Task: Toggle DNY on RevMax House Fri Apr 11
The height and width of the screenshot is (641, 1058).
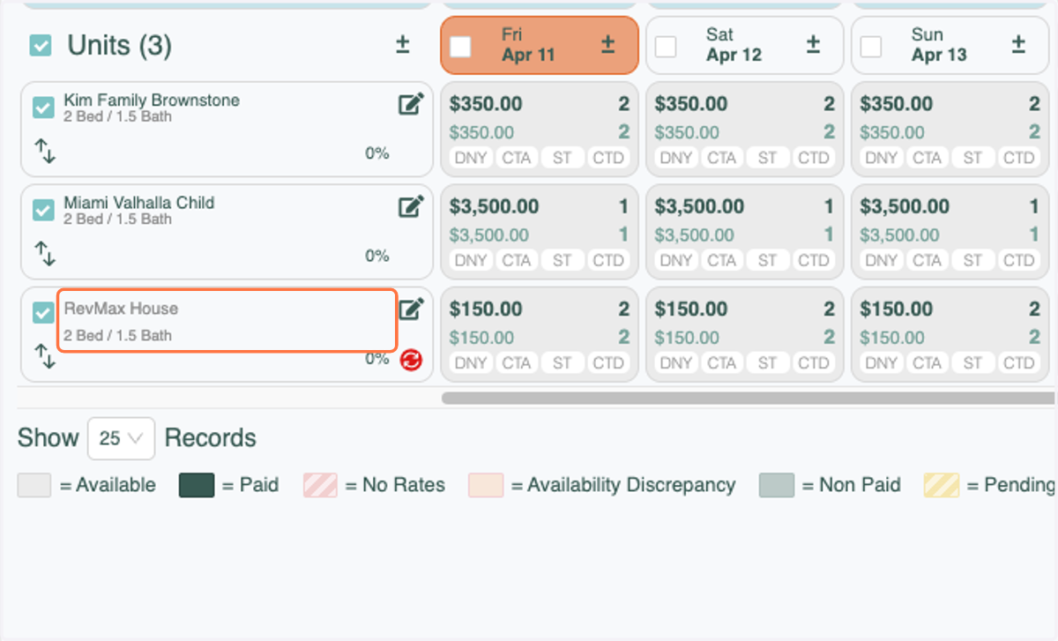Action: pyautogui.click(x=471, y=363)
